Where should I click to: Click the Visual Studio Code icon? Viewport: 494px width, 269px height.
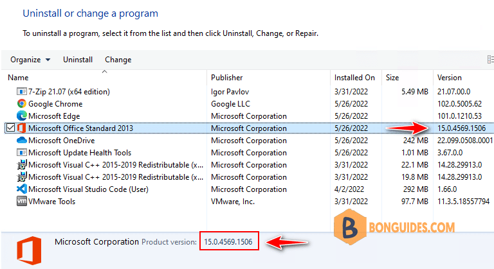point(21,189)
